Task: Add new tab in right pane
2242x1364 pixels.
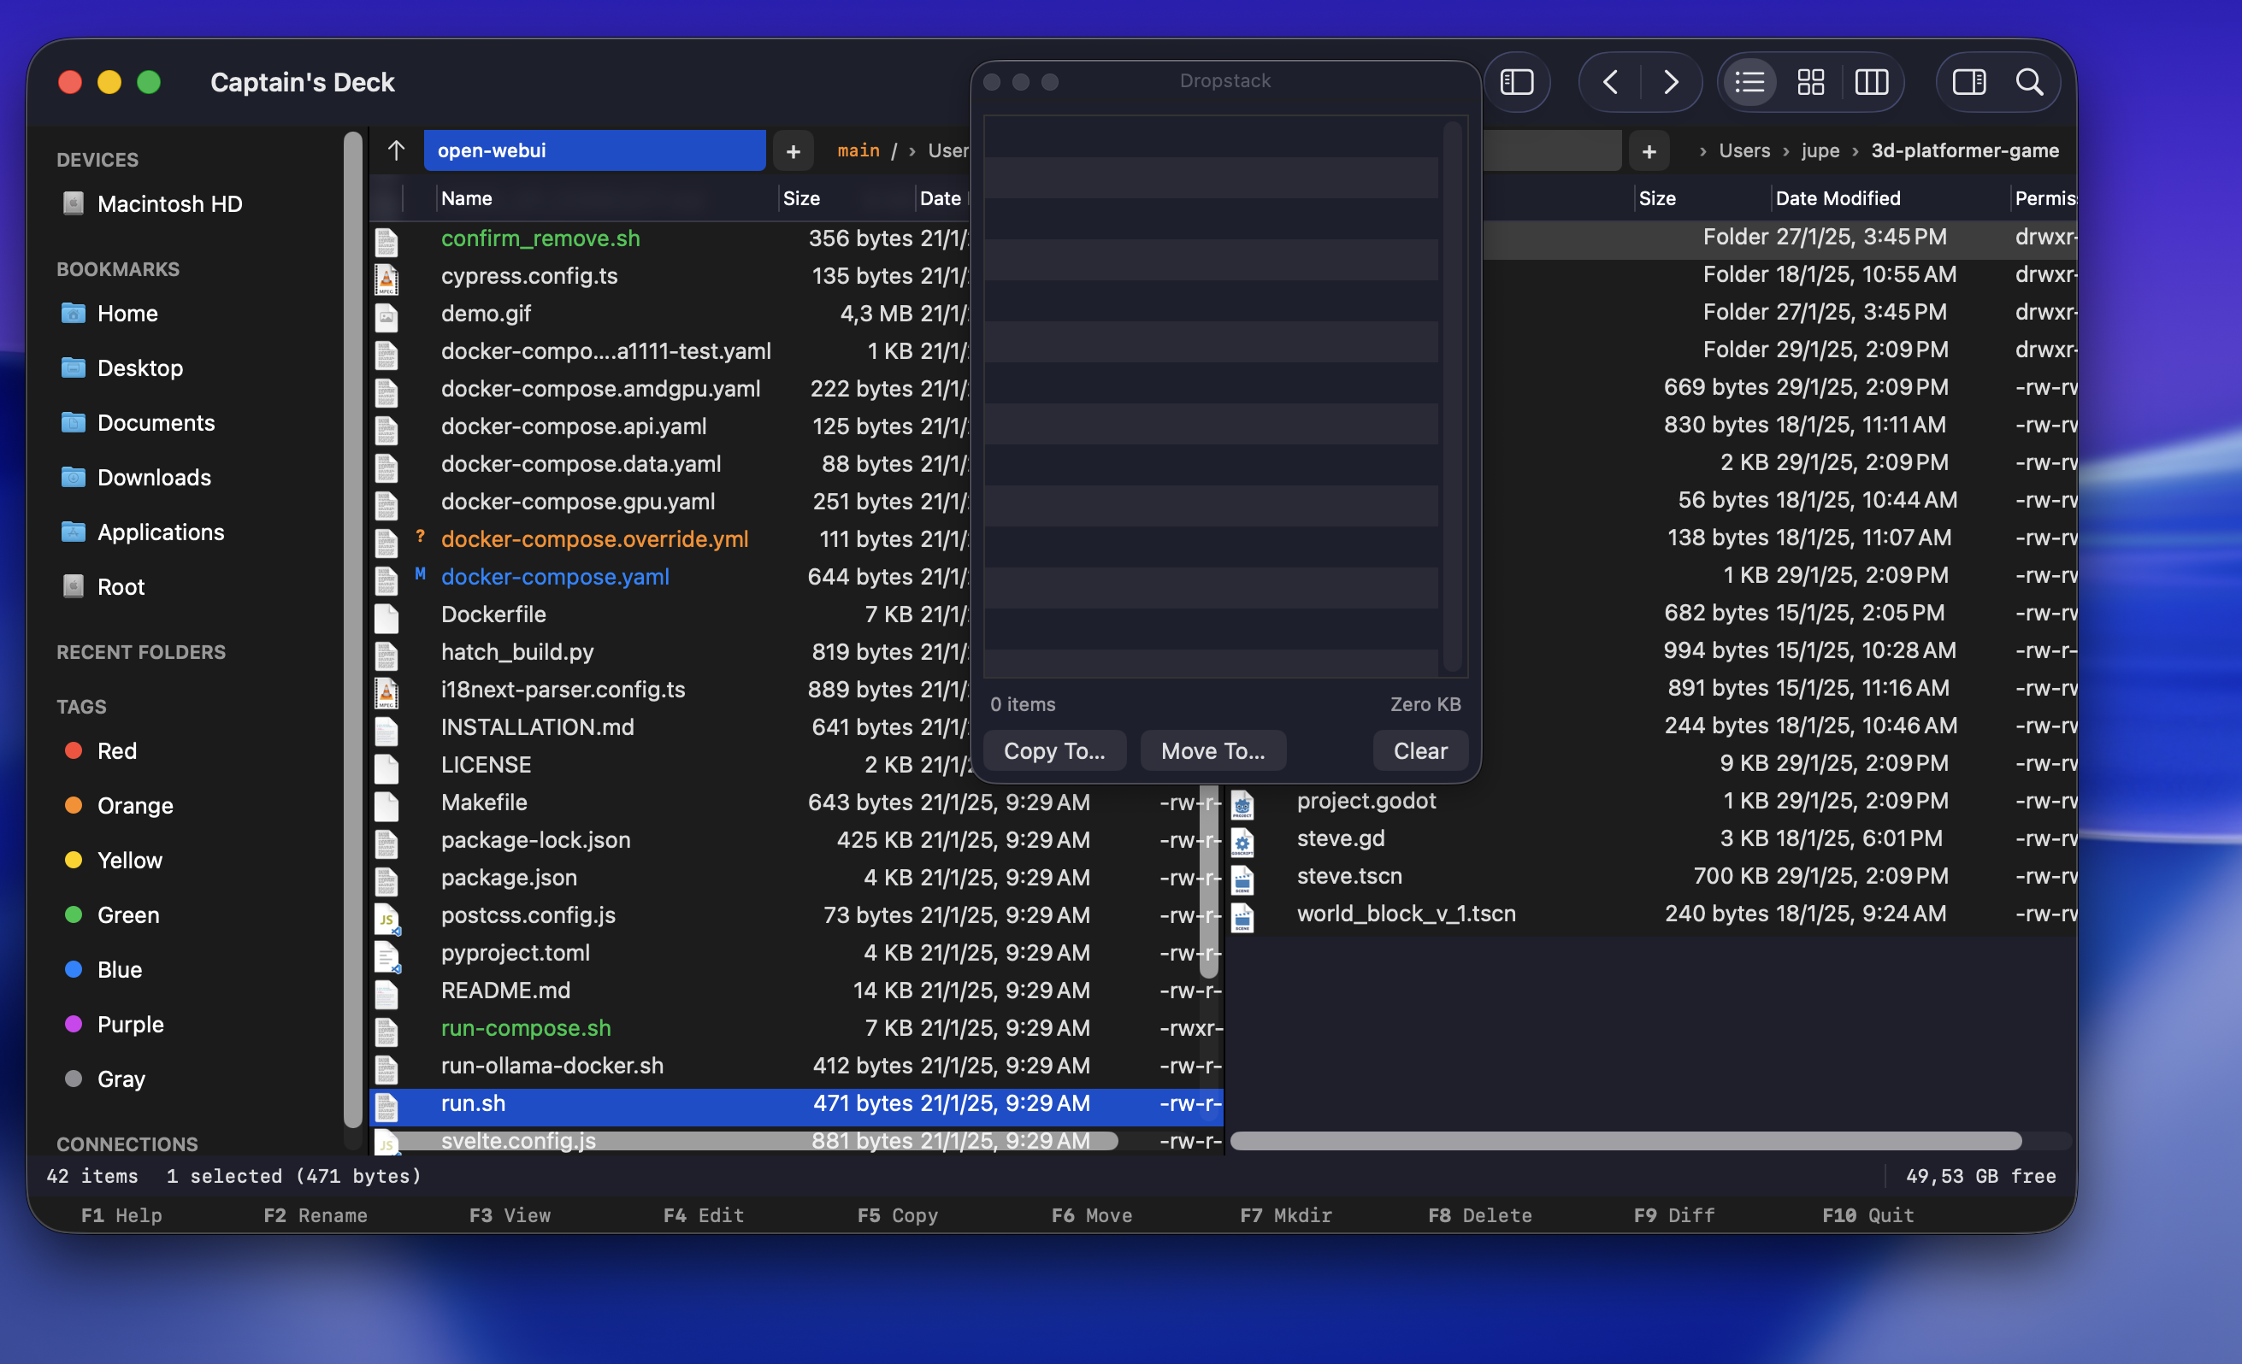Action: click(x=1649, y=151)
